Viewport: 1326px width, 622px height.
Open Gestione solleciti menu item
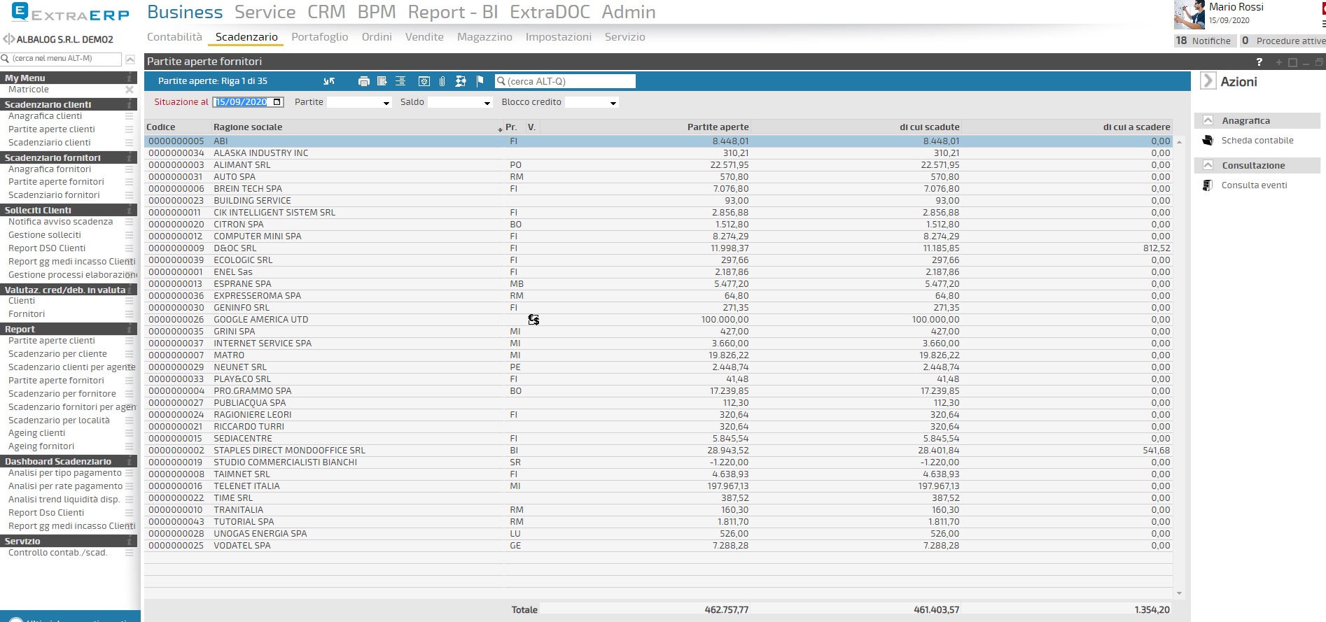pyautogui.click(x=45, y=235)
